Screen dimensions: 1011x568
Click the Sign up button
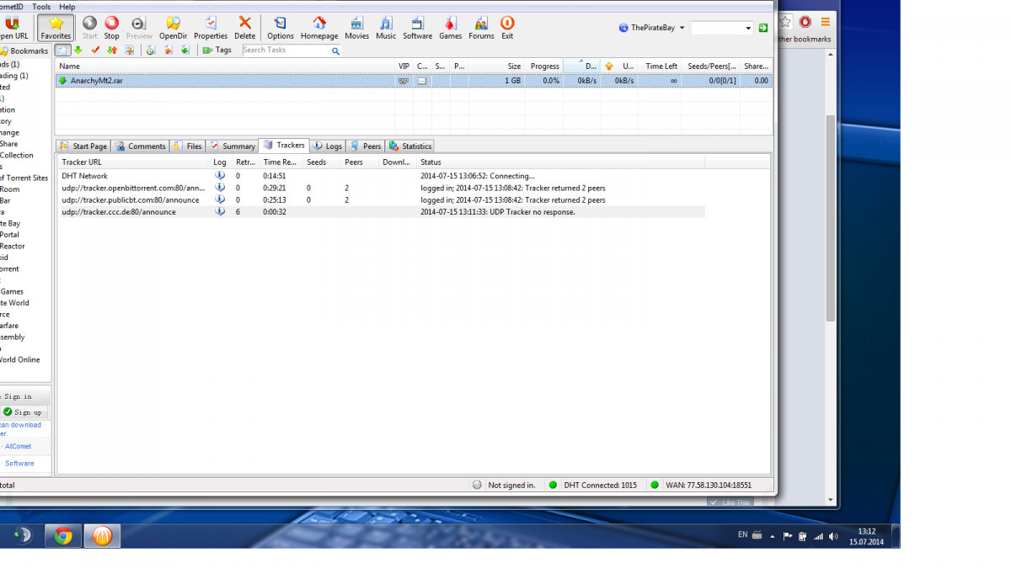pyautogui.click(x=23, y=412)
